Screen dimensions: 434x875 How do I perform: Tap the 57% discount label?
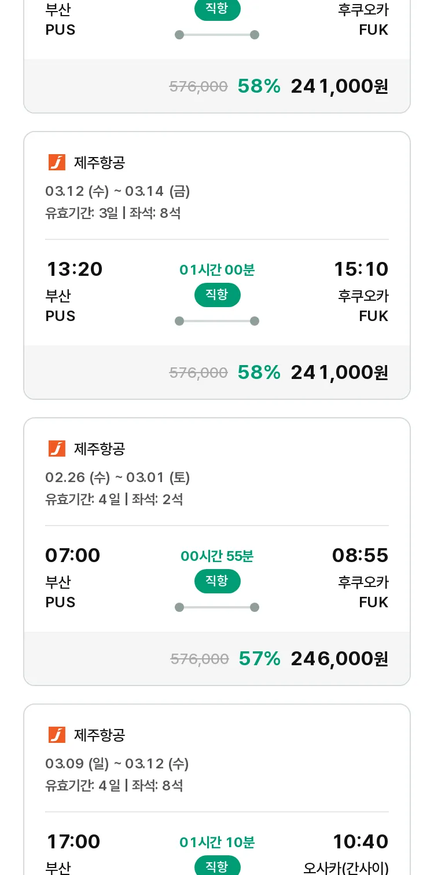(x=259, y=658)
